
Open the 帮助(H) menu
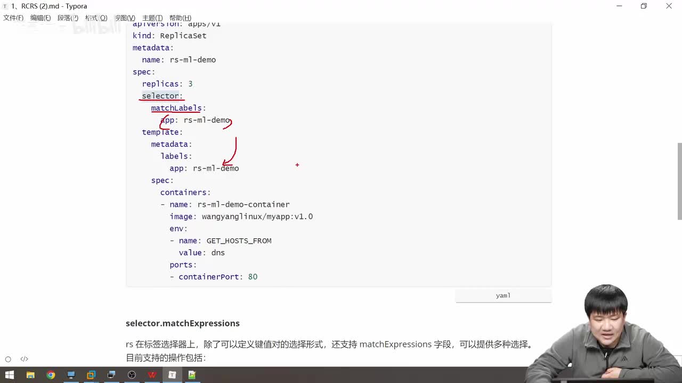point(180,18)
